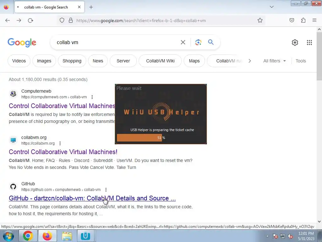322x242 pixels.
Task: Open the list all tabs chevron
Action: (271, 7)
